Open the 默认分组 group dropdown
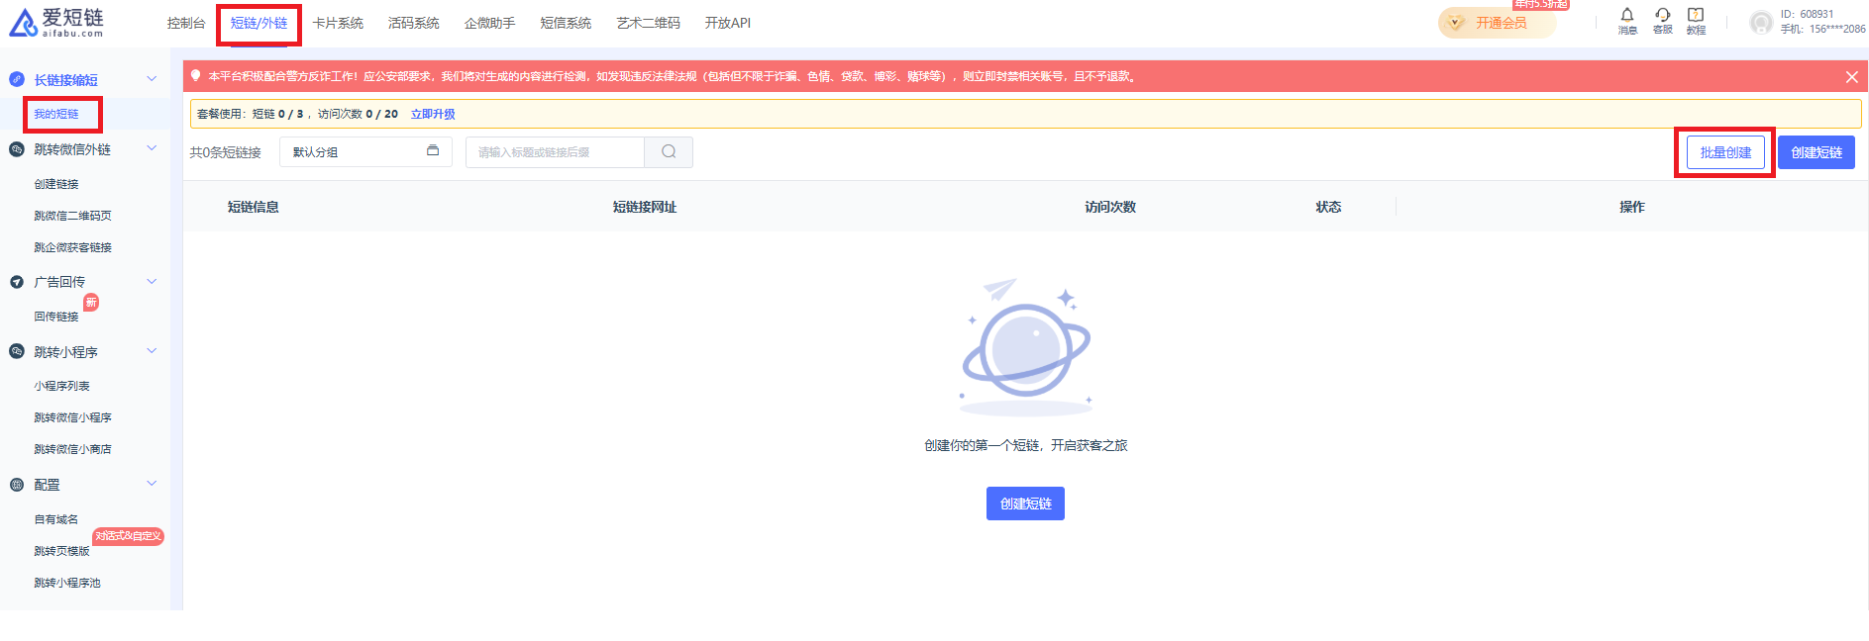1869x641 pixels. (x=364, y=152)
